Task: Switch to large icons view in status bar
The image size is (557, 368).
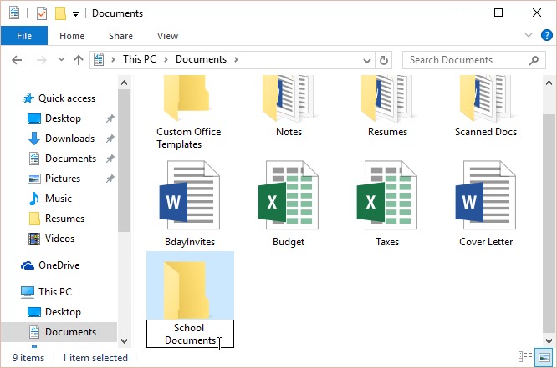Action: (x=544, y=357)
